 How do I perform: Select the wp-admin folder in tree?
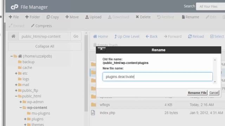click(35, 102)
